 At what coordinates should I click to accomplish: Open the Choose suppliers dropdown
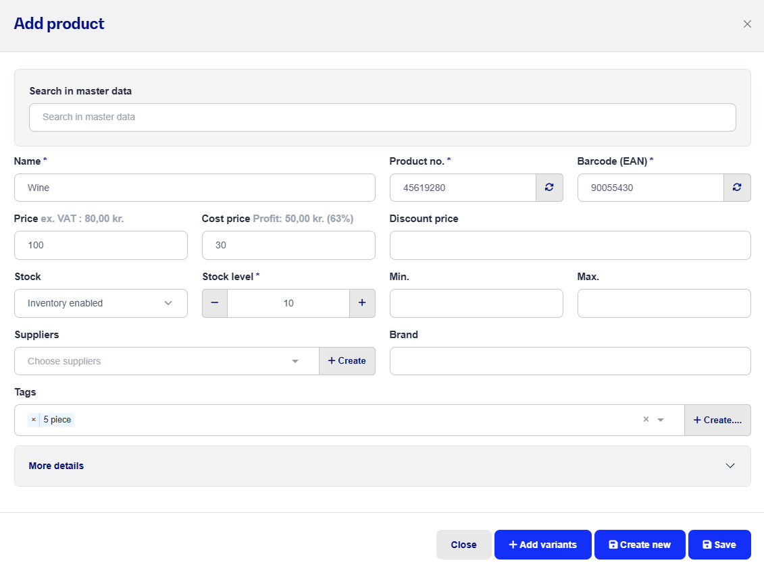(x=167, y=361)
